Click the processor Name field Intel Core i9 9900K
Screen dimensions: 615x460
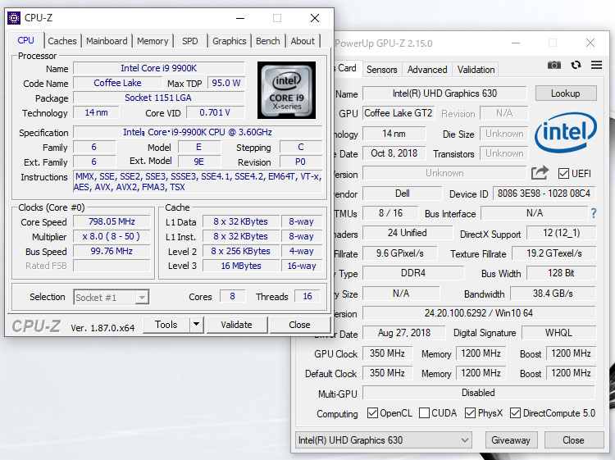159,68
